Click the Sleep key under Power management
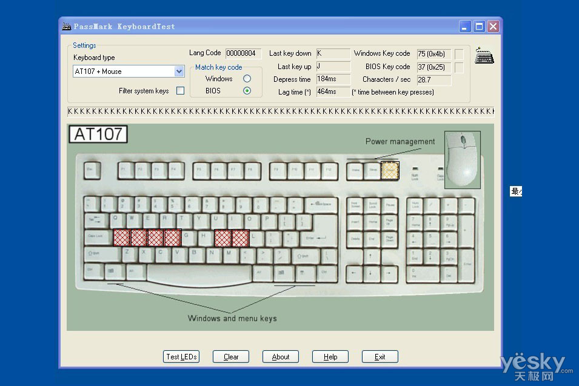 pyautogui.click(x=373, y=170)
